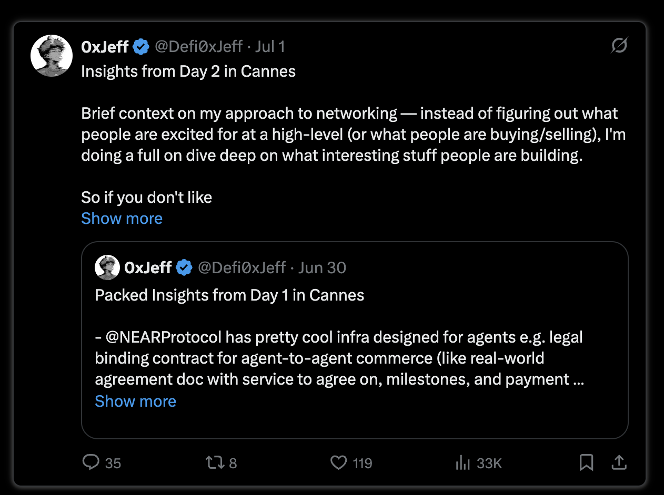
Task: Open the @Defi0xJeff handle in main post
Action: pos(198,47)
